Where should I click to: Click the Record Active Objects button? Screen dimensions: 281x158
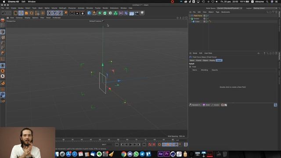pyautogui.click(x=150, y=144)
